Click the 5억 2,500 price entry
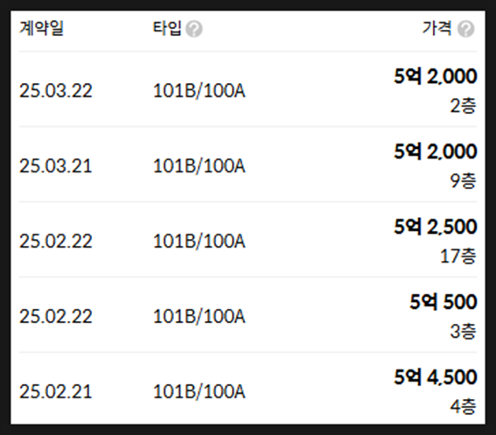The image size is (496, 435). point(436,227)
